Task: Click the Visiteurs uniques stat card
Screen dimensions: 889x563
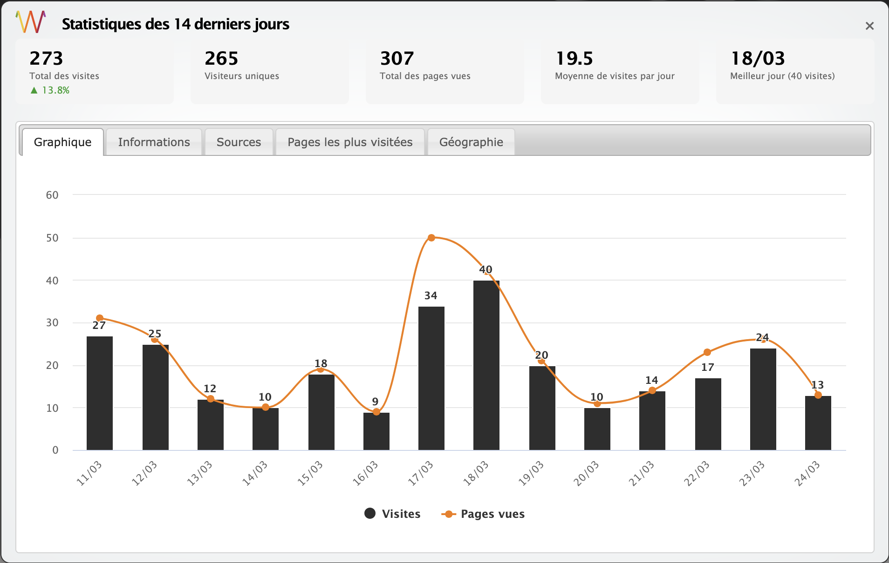Action: pyautogui.click(x=269, y=72)
